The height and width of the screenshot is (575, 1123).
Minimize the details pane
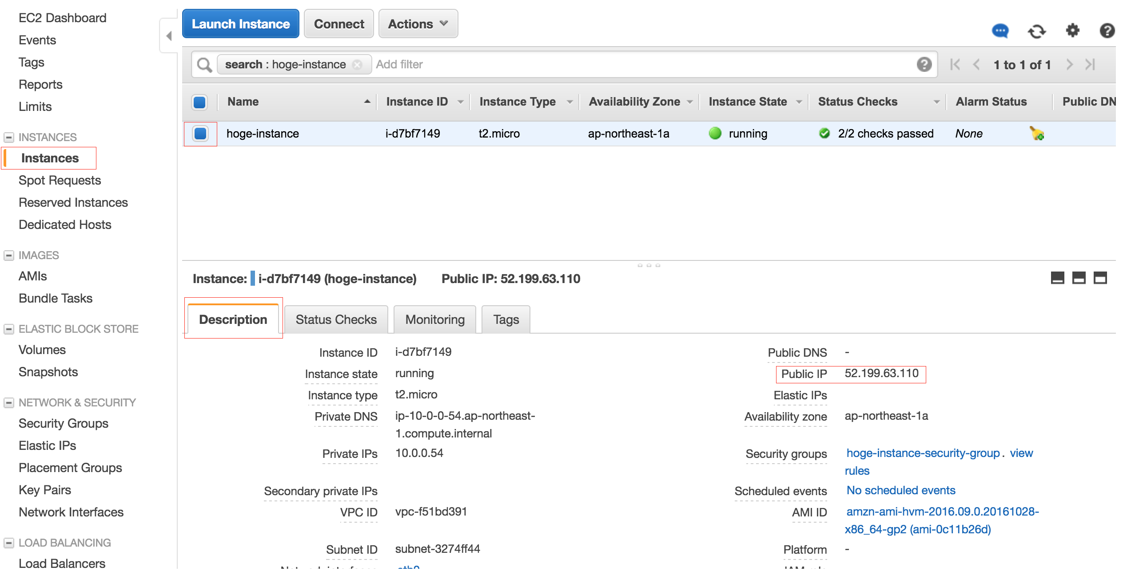(1057, 278)
